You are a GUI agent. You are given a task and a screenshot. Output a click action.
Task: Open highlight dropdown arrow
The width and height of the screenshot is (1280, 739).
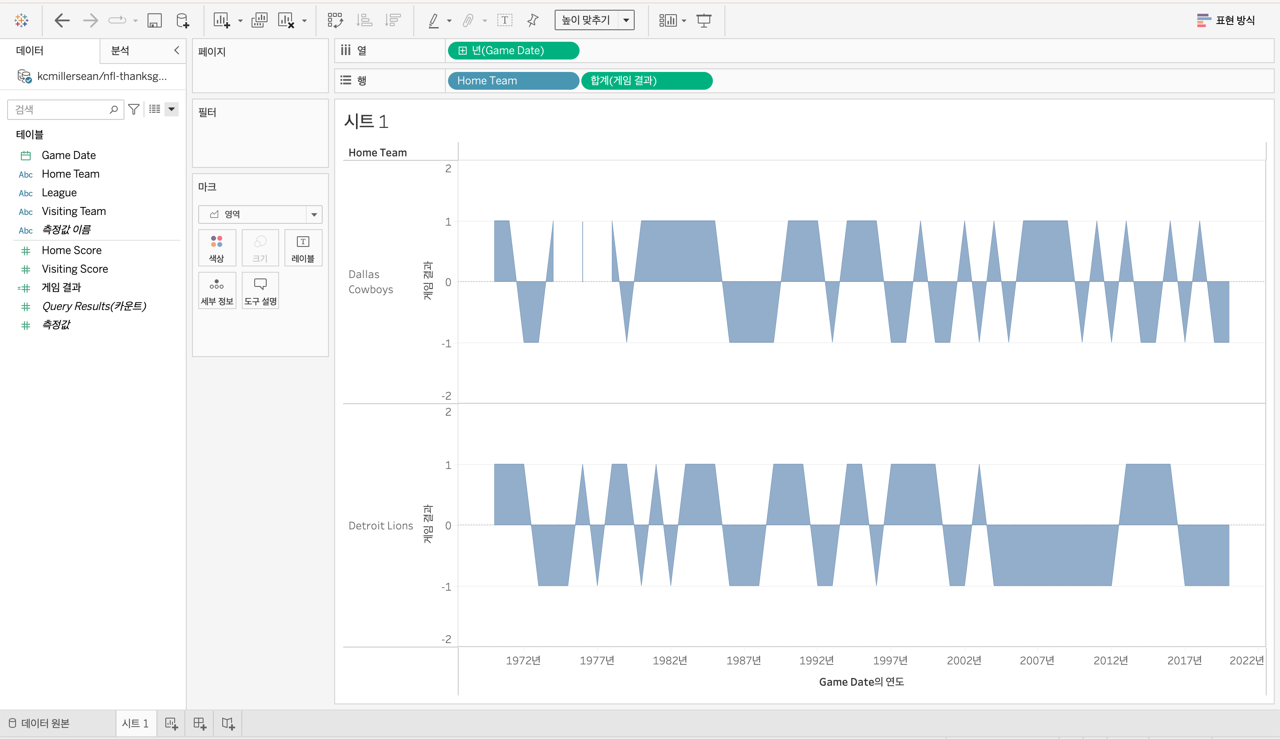pyautogui.click(x=449, y=21)
